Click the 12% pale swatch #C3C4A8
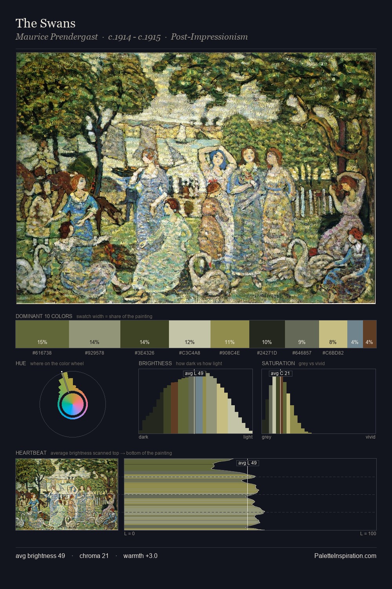 click(190, 334)
